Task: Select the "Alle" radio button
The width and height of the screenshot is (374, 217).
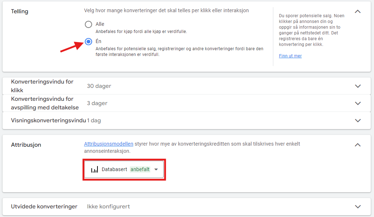Action: [x=88, y=24]
